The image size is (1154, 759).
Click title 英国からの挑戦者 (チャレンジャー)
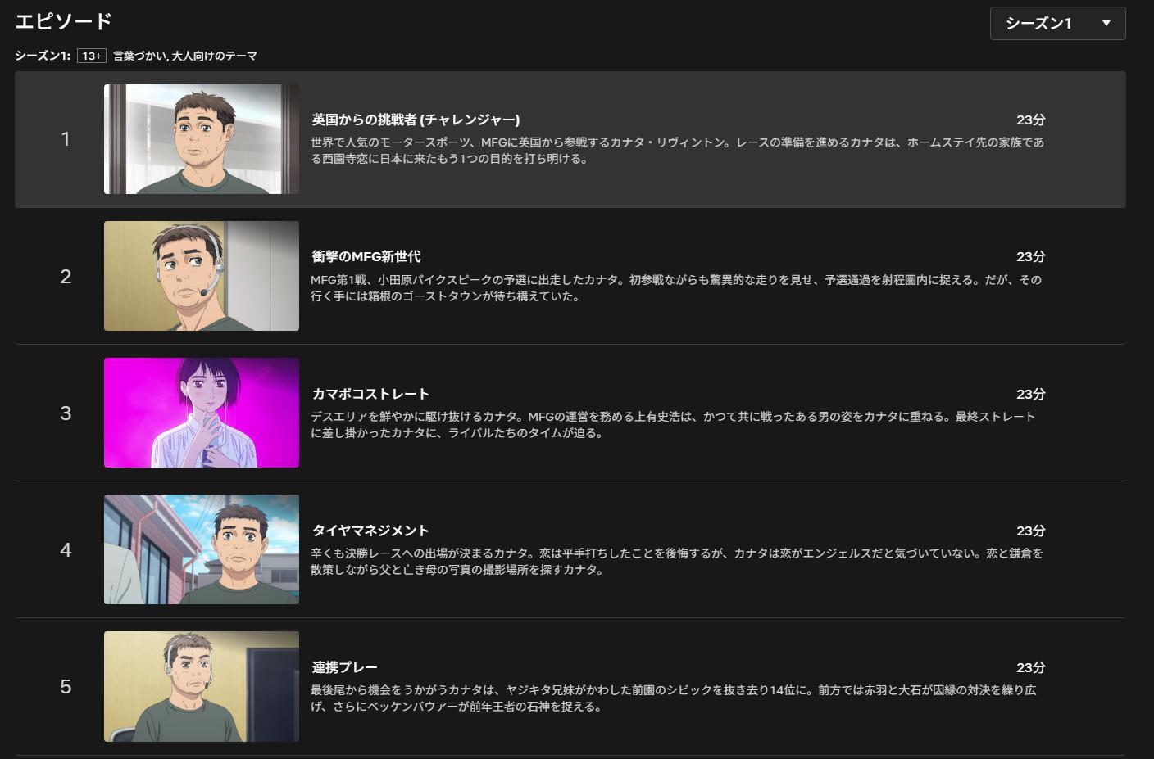(416, 120)
